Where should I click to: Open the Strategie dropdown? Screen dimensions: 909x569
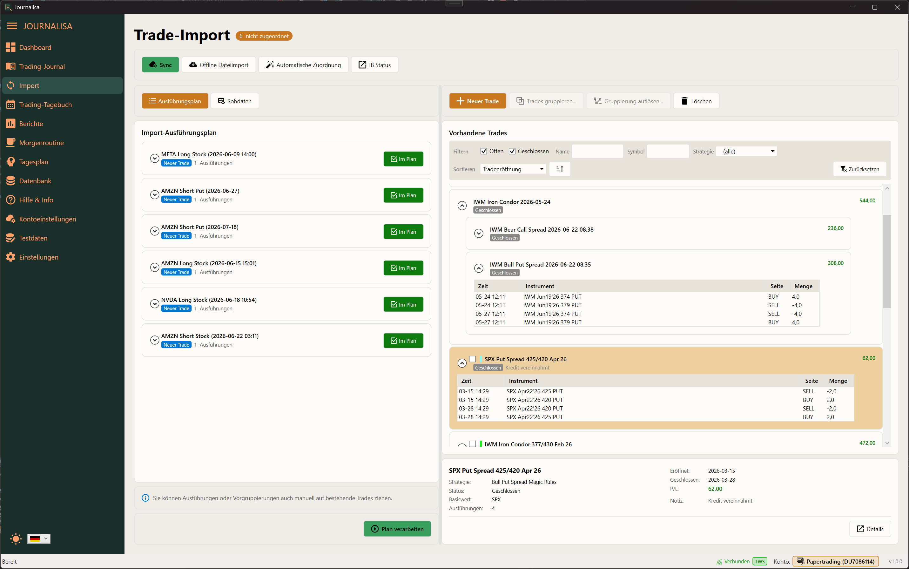[746, 151]
